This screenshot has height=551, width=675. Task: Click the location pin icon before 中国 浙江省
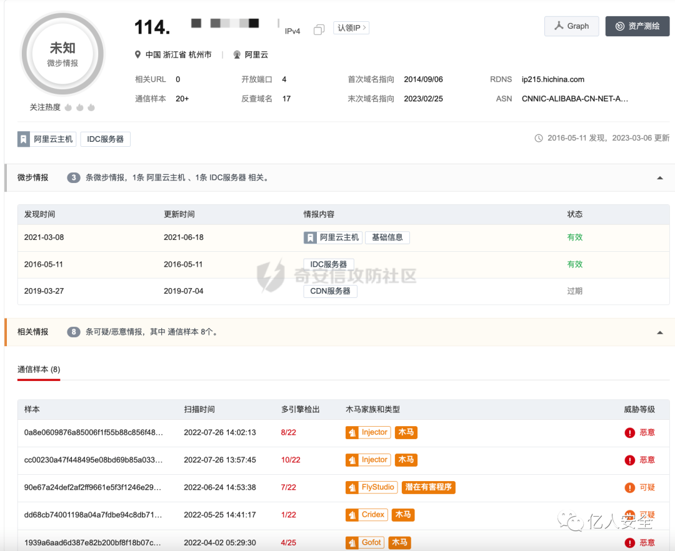138,54
